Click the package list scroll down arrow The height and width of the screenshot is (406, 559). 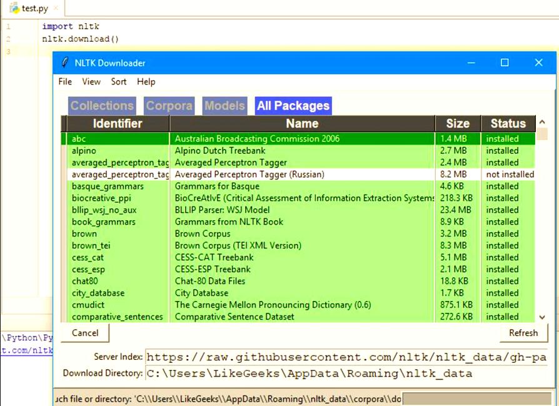pyautogui.click(x=542, y=317)
